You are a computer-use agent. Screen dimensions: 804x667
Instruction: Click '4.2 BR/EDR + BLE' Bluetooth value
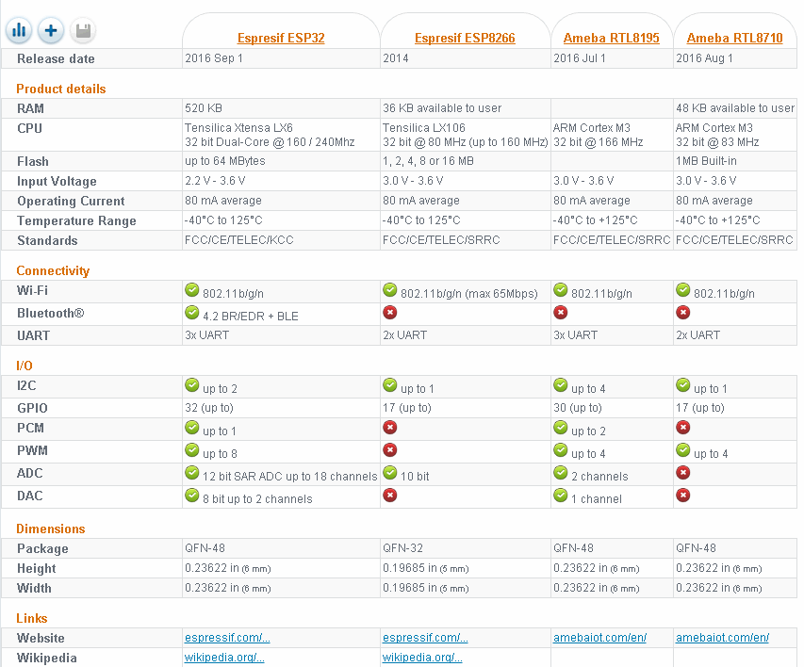click(250, 316)
